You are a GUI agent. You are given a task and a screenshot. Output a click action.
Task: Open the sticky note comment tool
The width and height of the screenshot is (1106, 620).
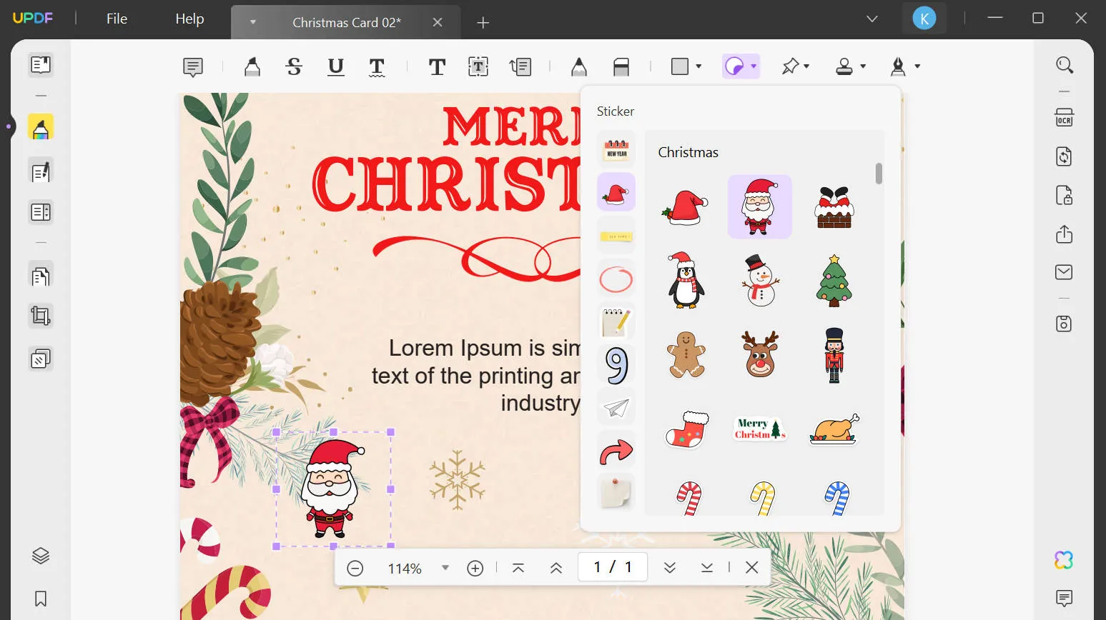(192, 66)
